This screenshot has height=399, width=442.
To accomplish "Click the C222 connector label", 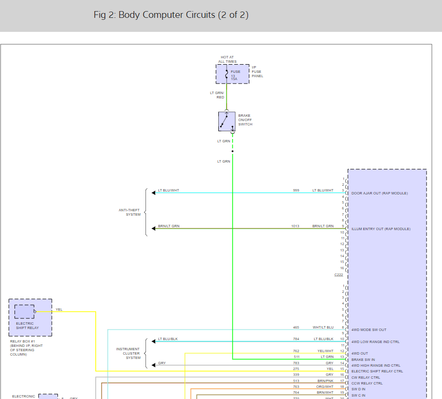I will pos(339,275).
